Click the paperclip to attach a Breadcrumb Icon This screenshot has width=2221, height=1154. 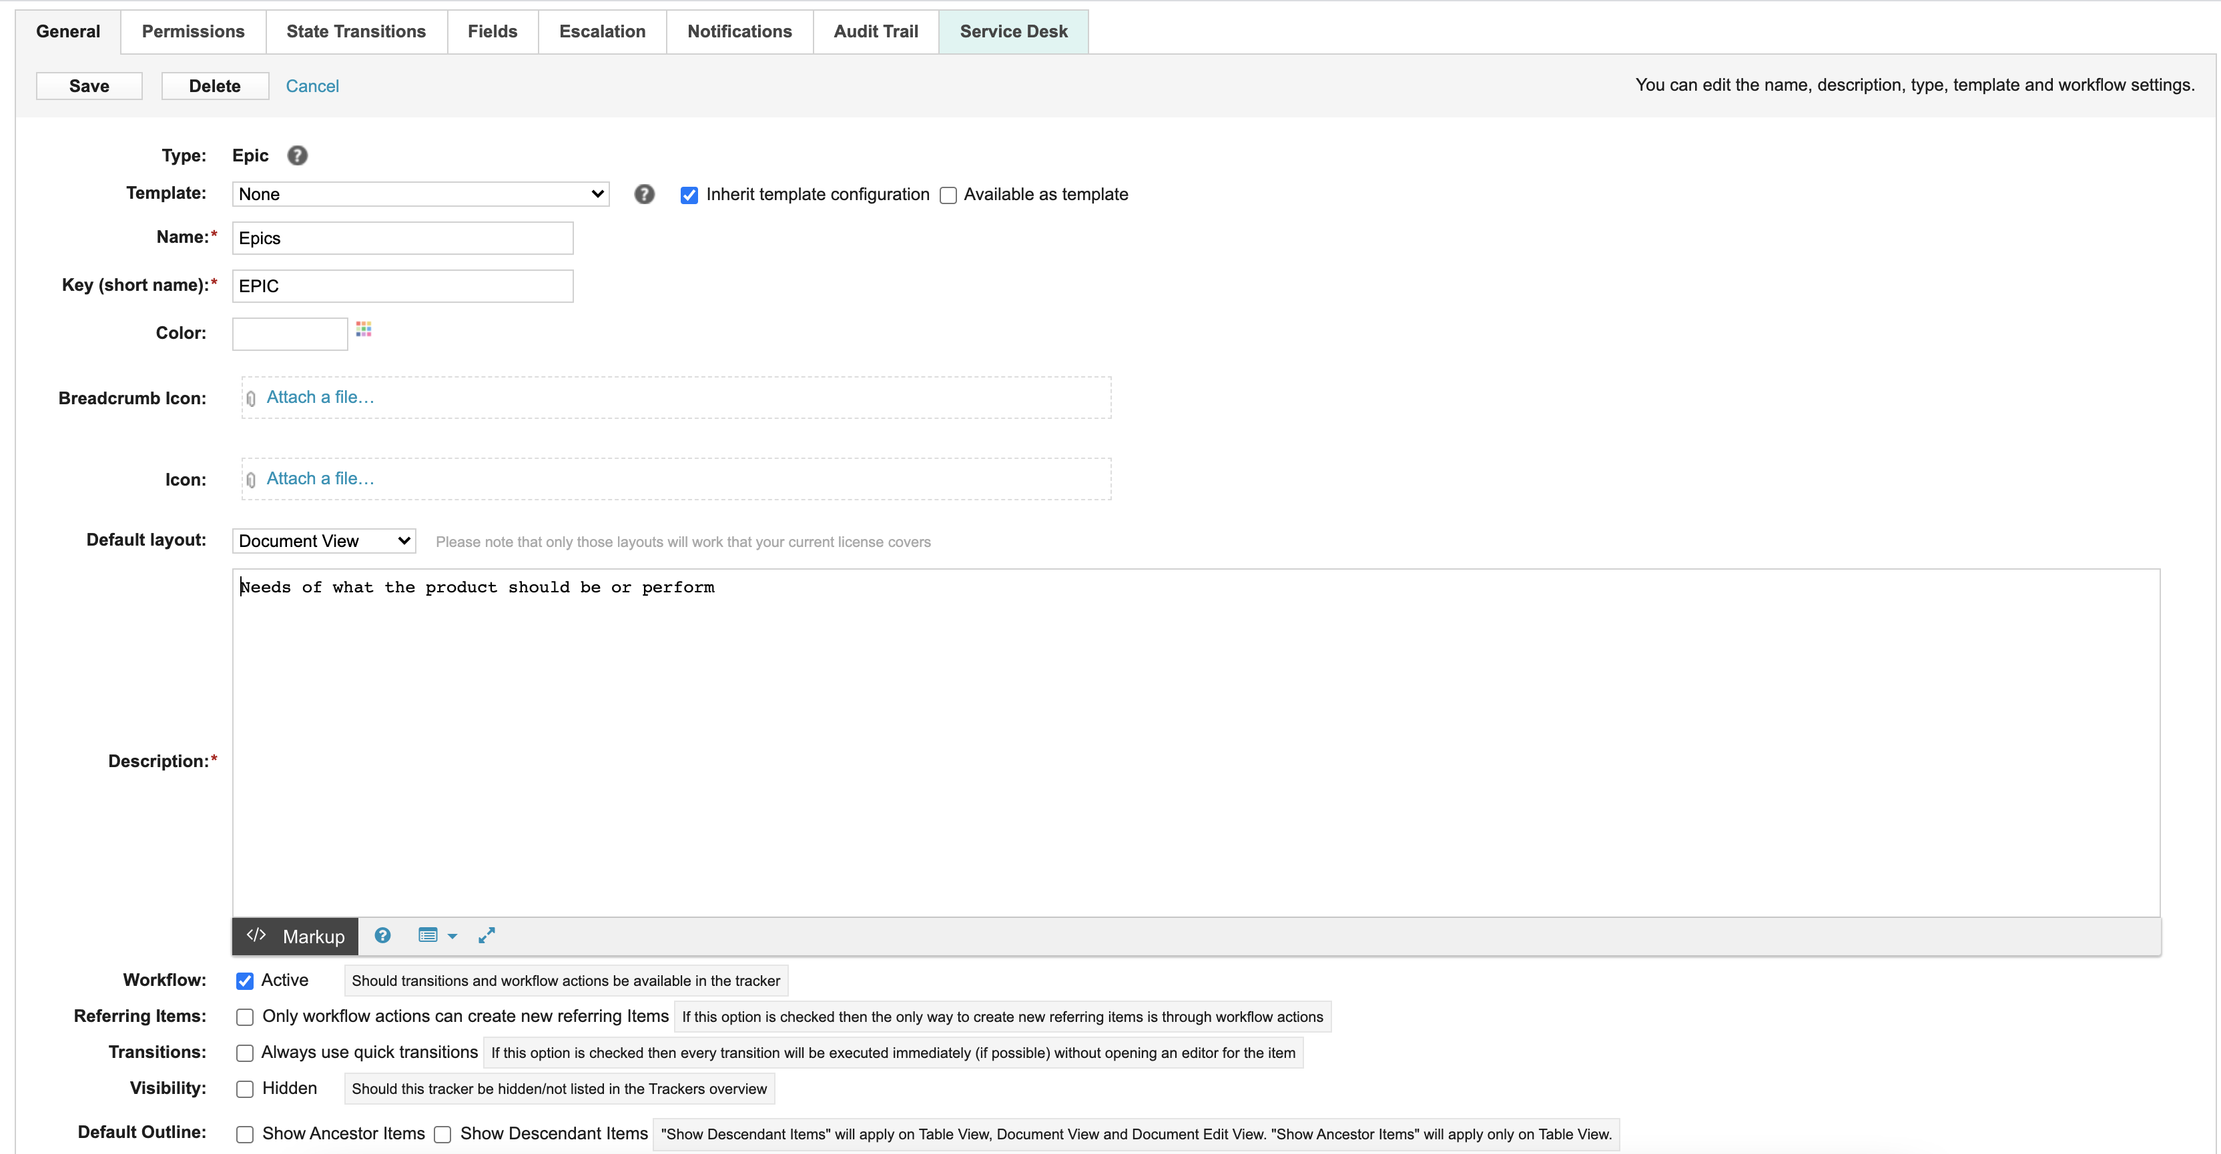point(251,398)
